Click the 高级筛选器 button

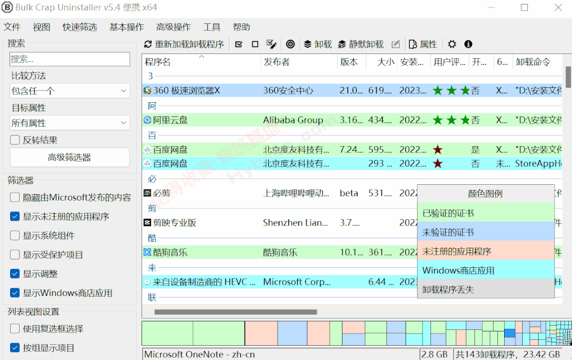pyautogui.click(x=69, y=157)
